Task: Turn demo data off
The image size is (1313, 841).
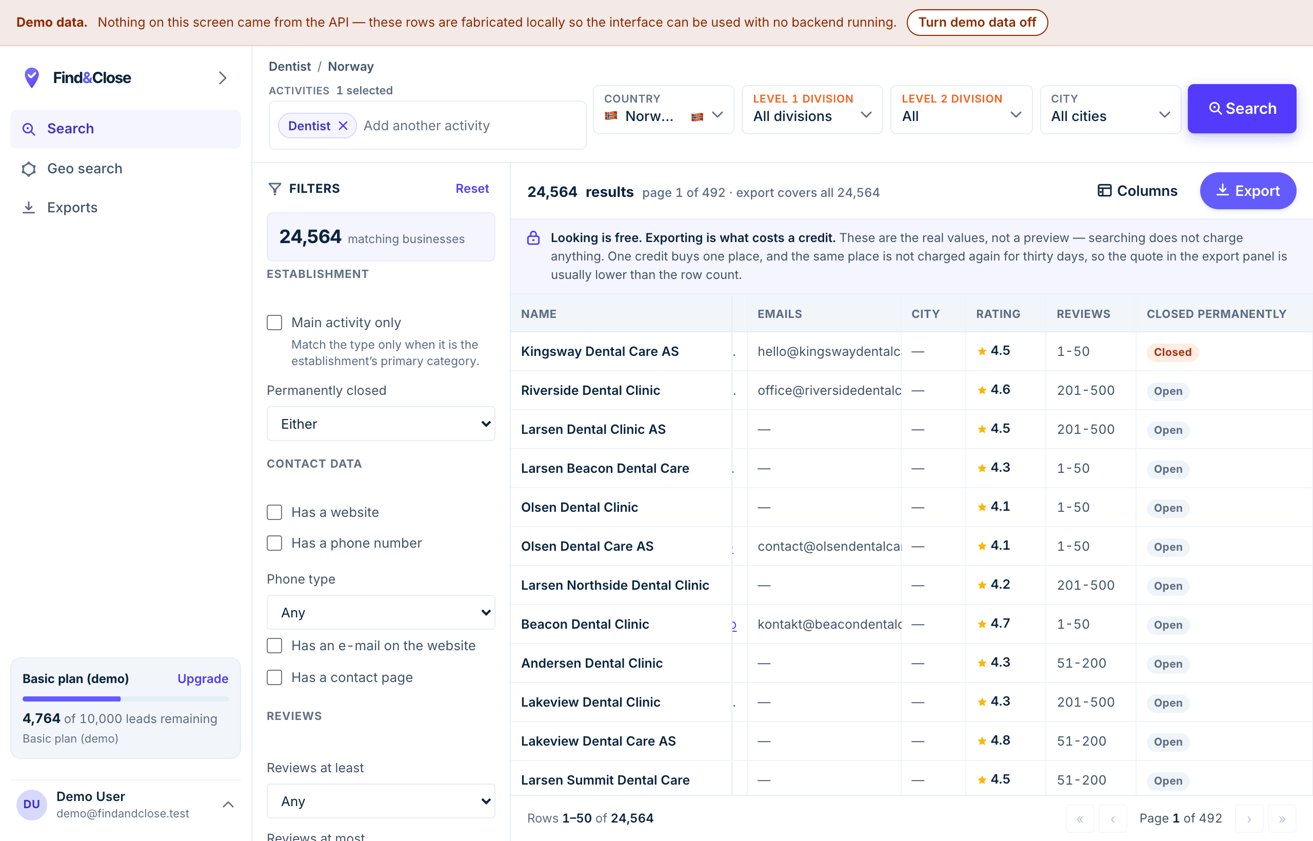Action: pyautogui.click(x=977, y=23)
